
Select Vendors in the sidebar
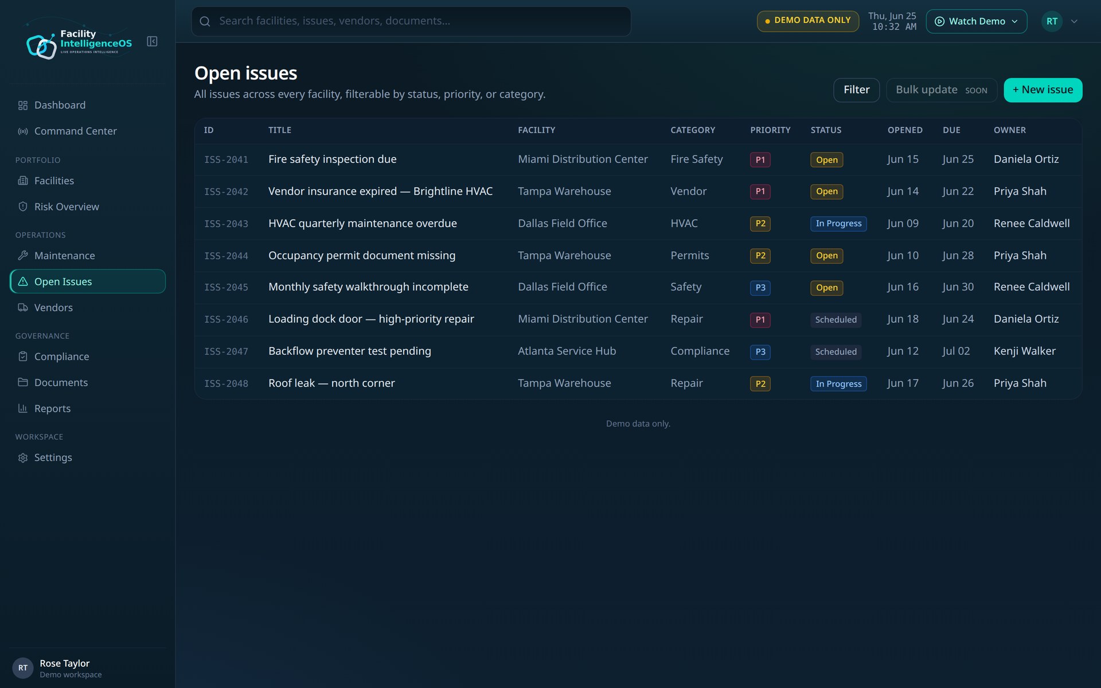pyautogui.click(x=88, y=307)
